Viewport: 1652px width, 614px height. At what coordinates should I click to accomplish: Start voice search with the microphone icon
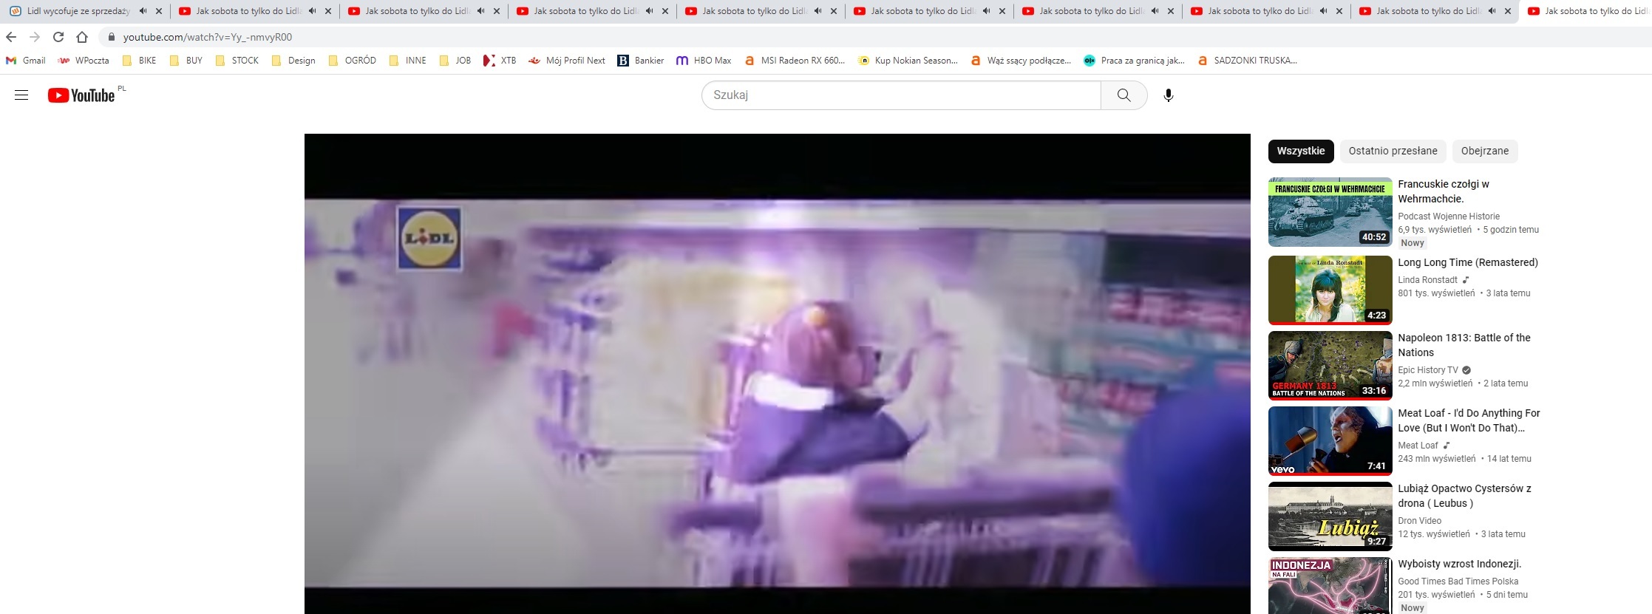click(1169, 95)
